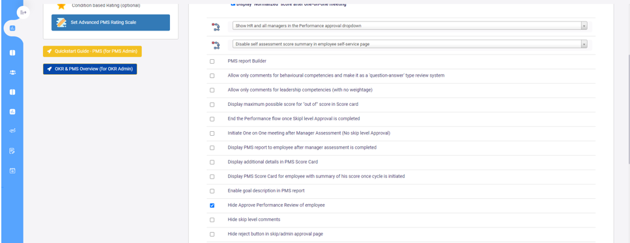Open the handshake icon in sidebar
Viewport: 630px width, 243px height.
(12, 131)
